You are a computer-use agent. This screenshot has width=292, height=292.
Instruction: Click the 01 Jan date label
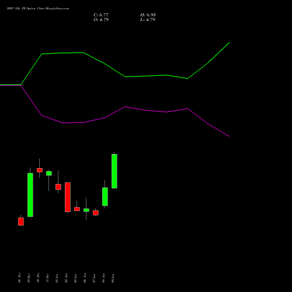(x=57, y=277)
